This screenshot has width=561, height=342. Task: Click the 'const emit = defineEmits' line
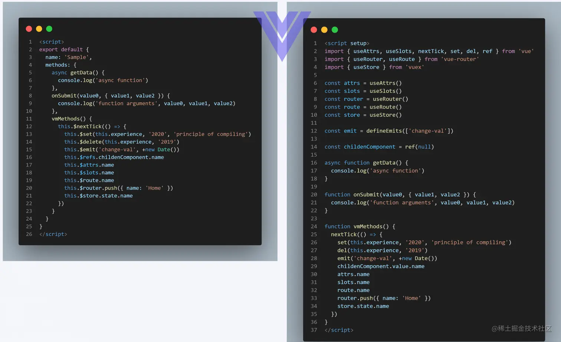389,131
